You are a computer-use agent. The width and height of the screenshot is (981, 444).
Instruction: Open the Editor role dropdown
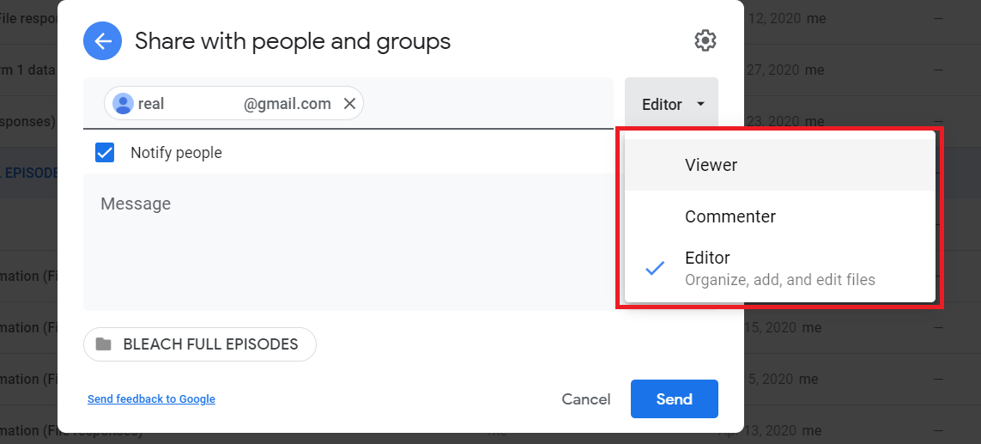coord(671,104)
